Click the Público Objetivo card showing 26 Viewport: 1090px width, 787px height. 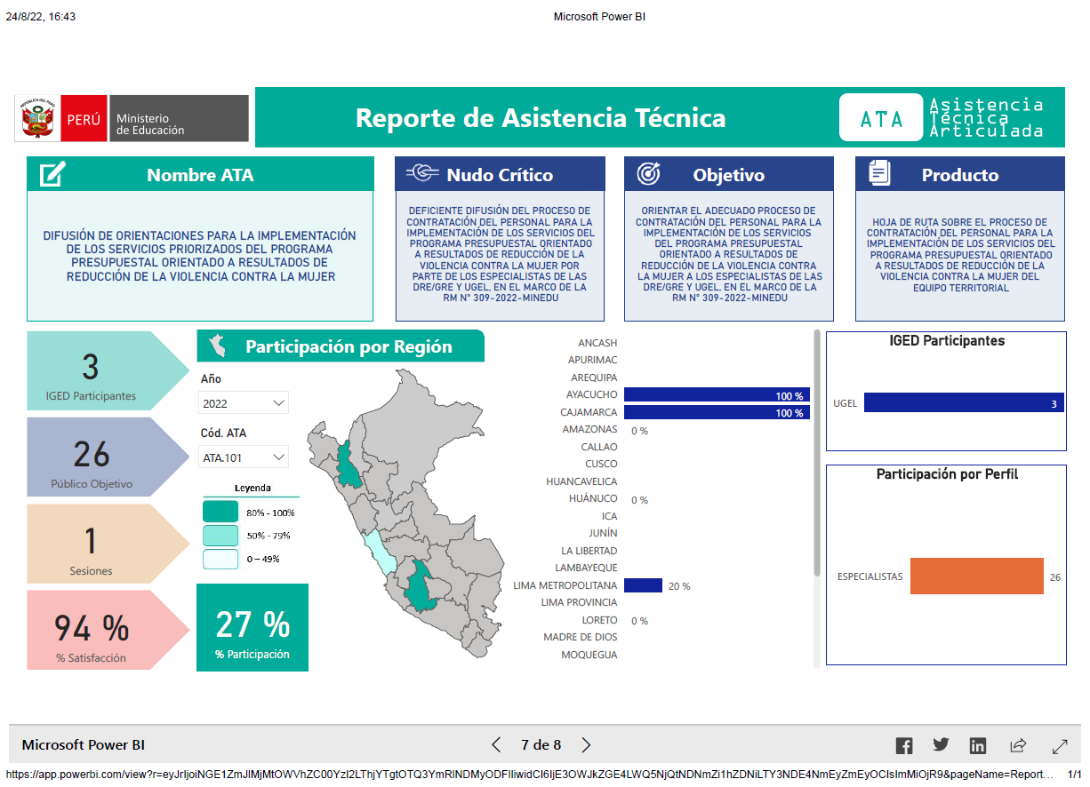click(x=108, y=457)
